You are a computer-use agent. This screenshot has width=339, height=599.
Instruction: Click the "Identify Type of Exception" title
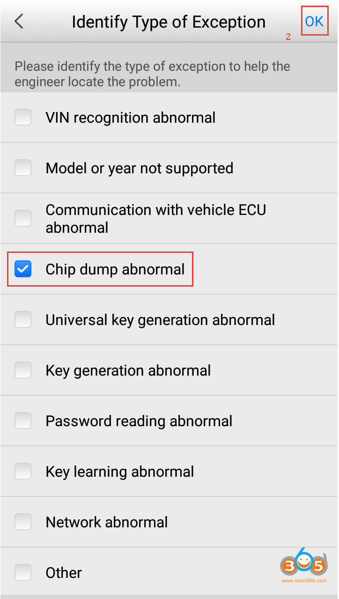coord(169,22)
